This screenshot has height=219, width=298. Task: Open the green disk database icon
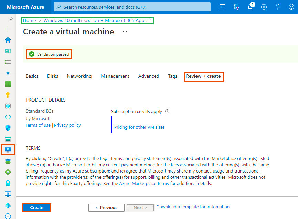[x=8, y=161]
